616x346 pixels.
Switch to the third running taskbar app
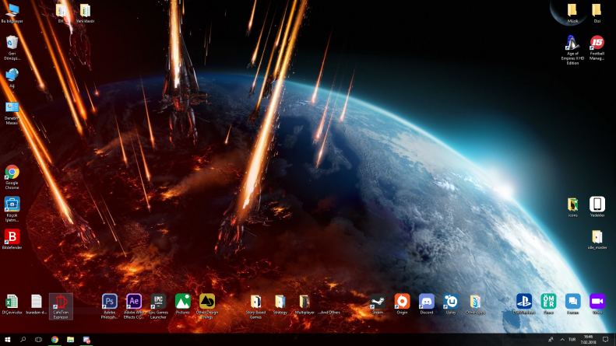tap(86, 339)
